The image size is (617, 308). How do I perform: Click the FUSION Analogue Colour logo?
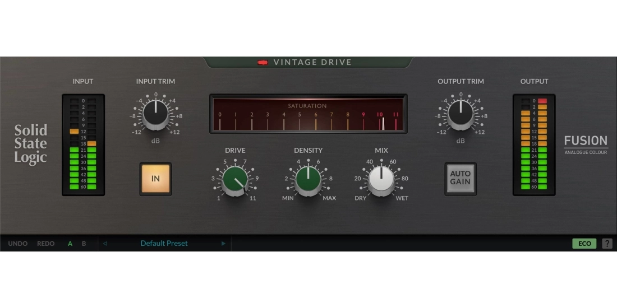point(586,144)
